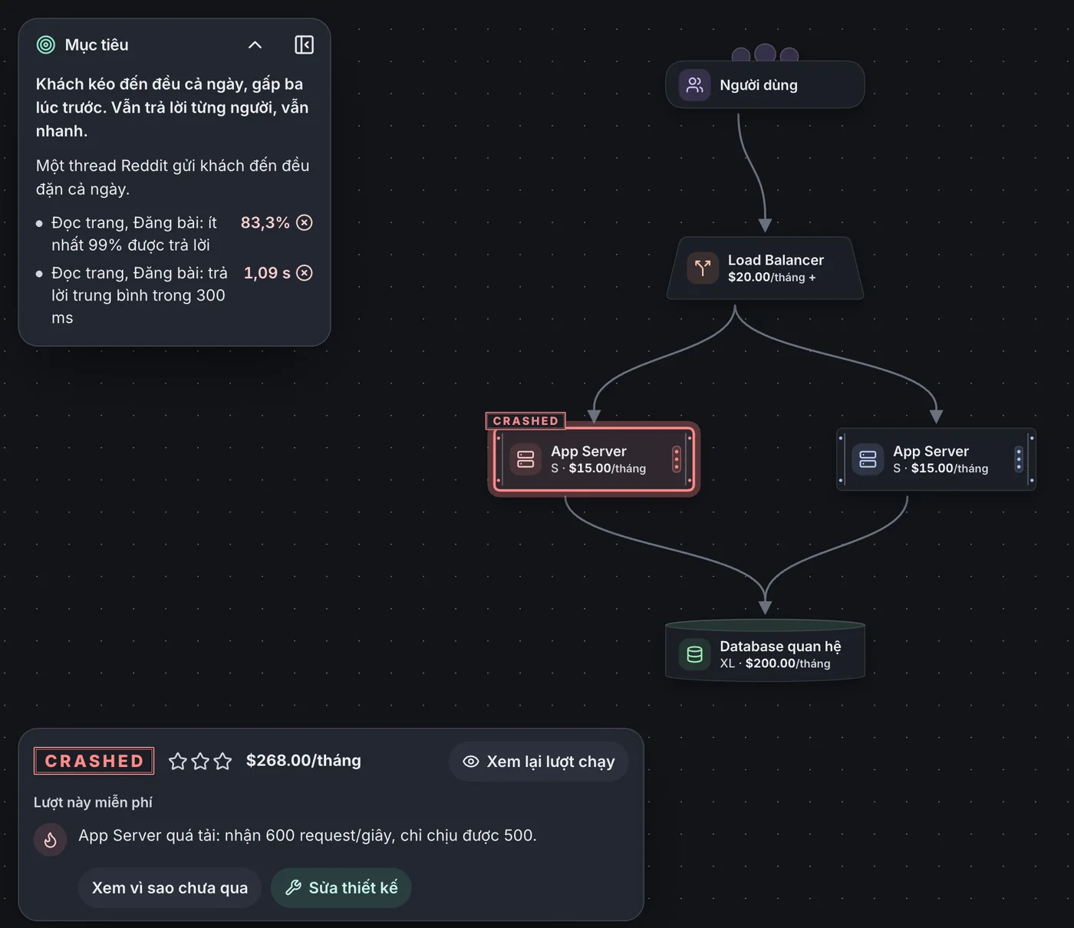This screenshot has height=928, width=1074.
Task: Click the failed X icon beside 1,09 s
Action: pos(305,273)
